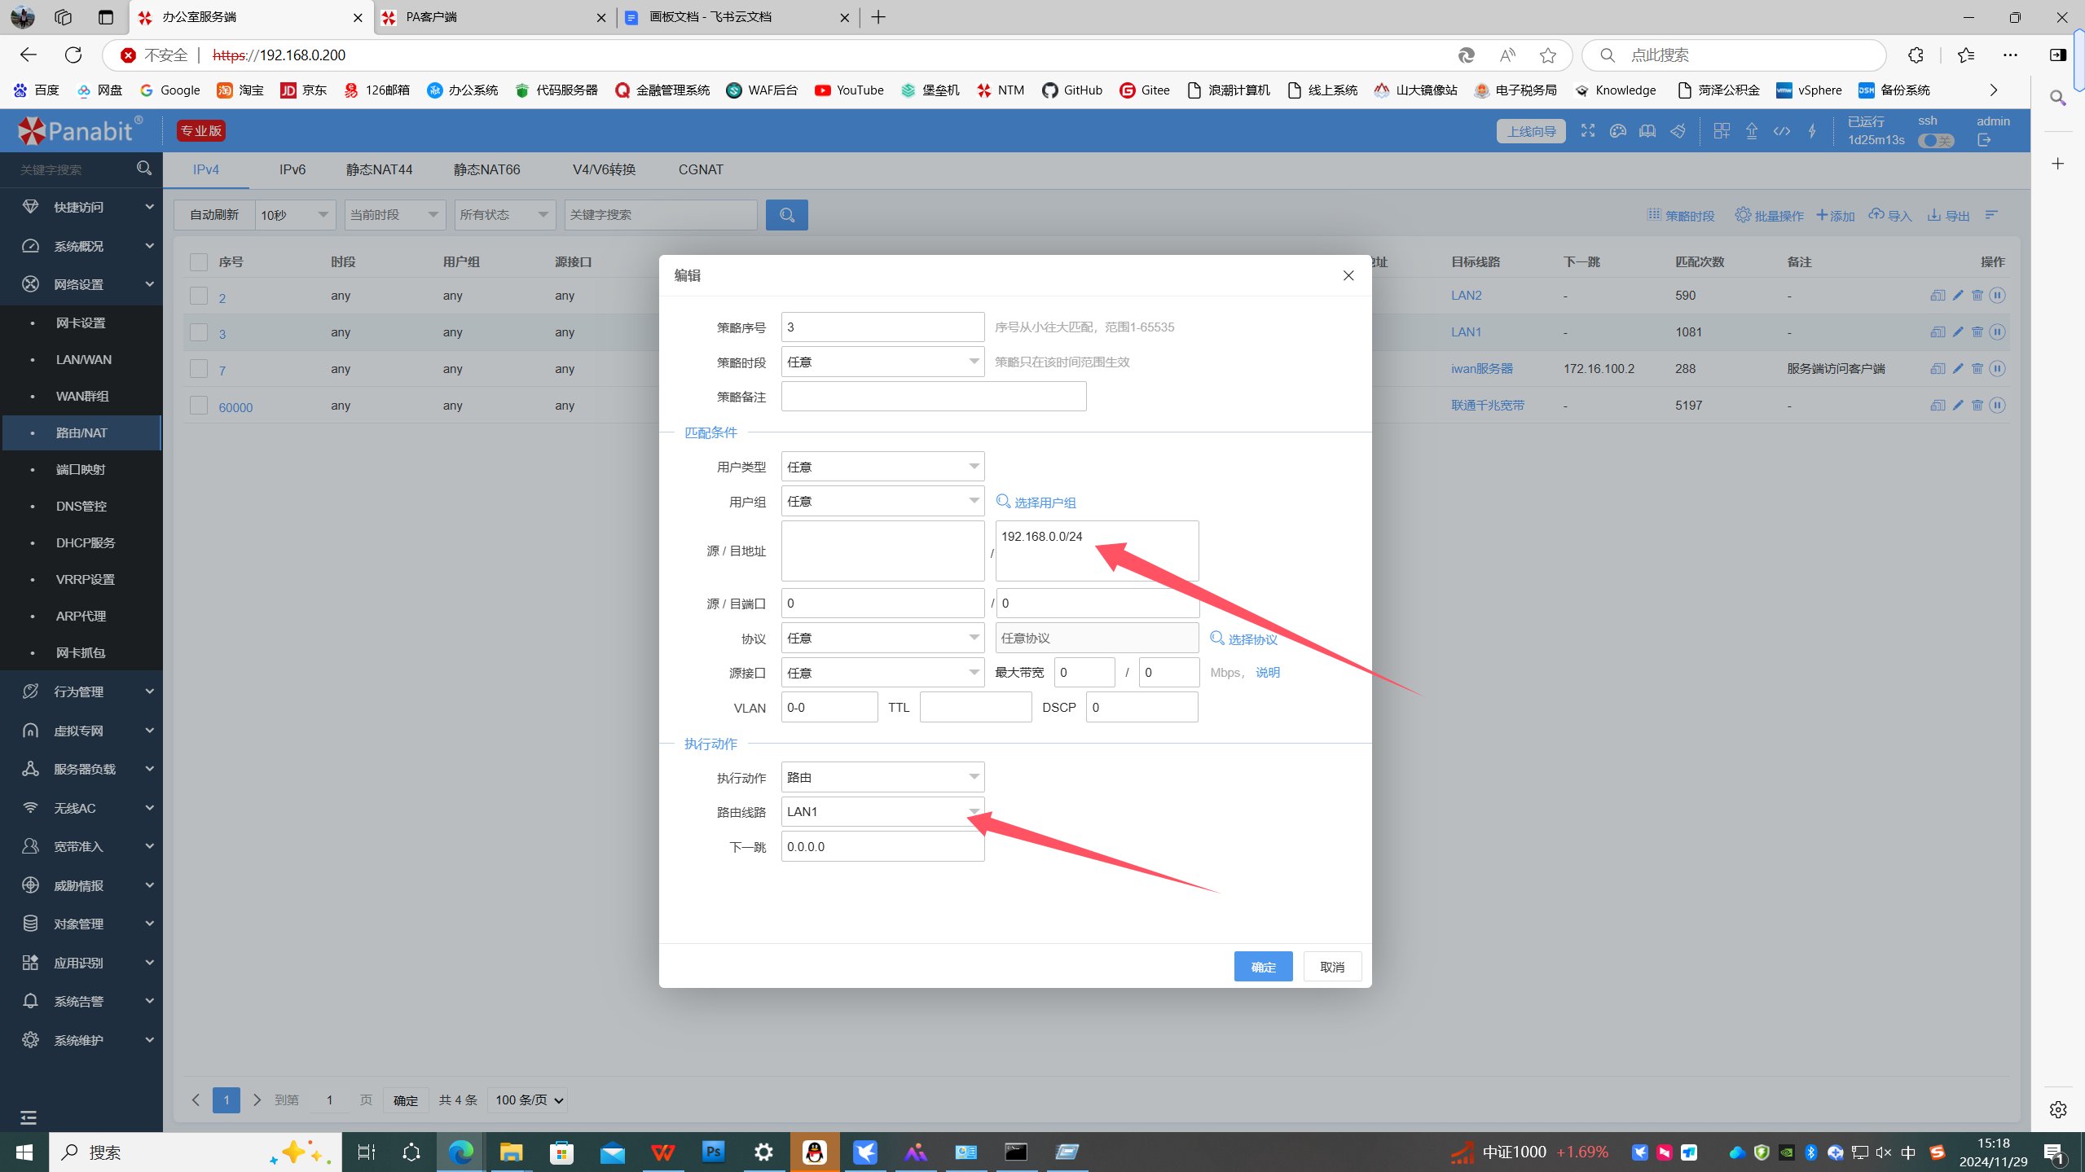Viewport: 2085px width, 1172px height.
Task: Open the 策略时段 dropdown in dialog
Action: click(x=882, y=362)
